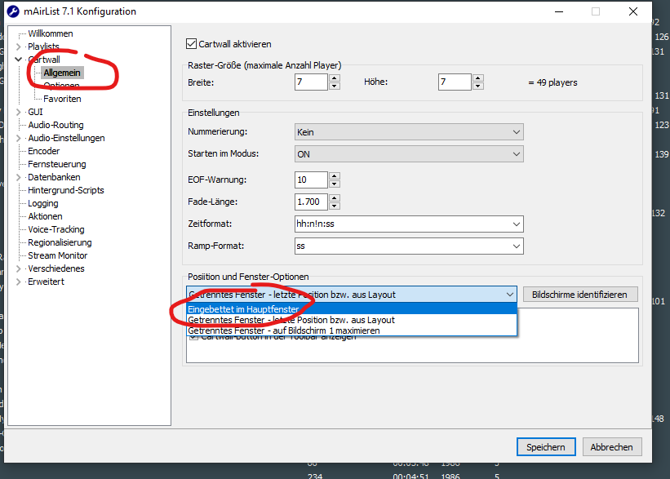Click the Speichern button

click(x=546, y=447)
